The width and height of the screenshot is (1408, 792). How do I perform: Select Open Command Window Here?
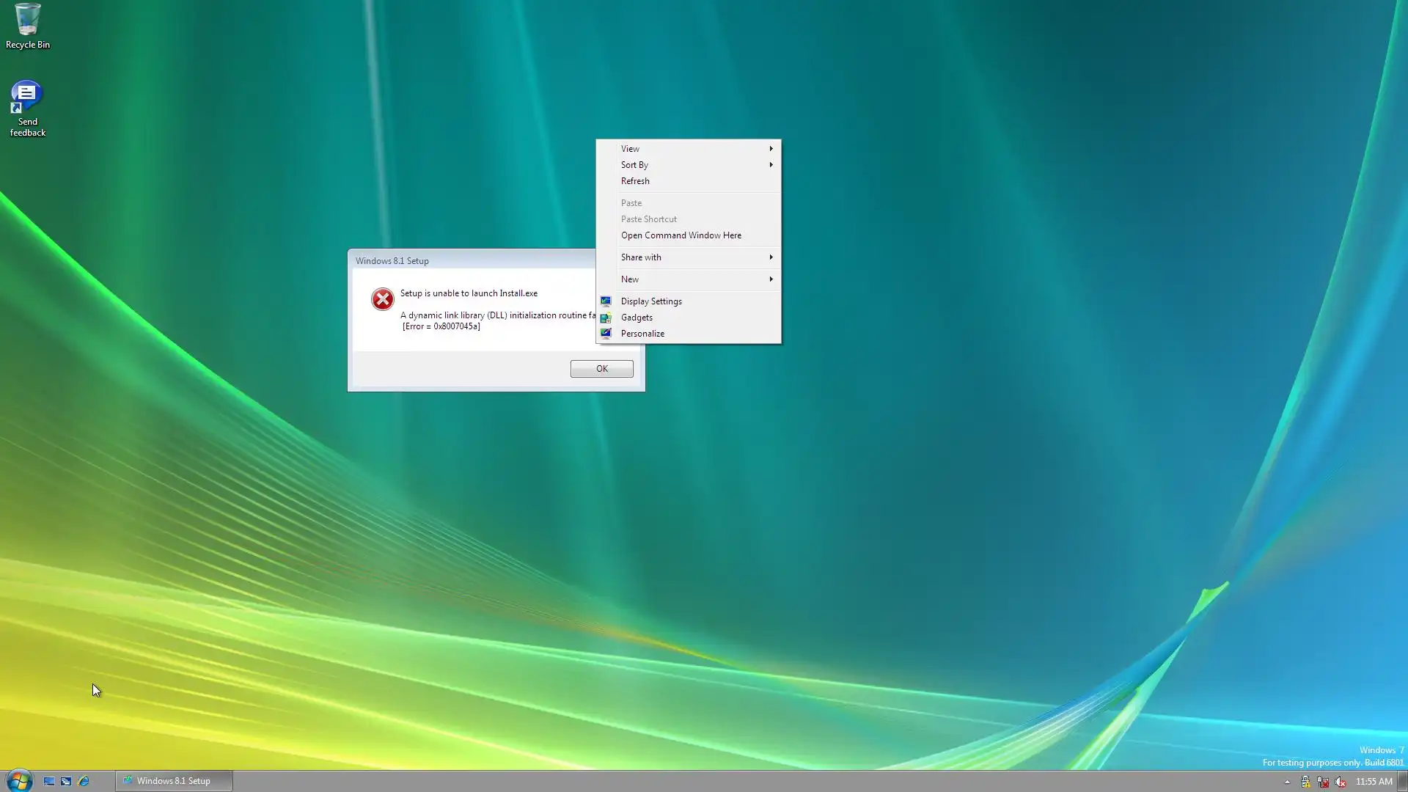(x=681, y=235)
